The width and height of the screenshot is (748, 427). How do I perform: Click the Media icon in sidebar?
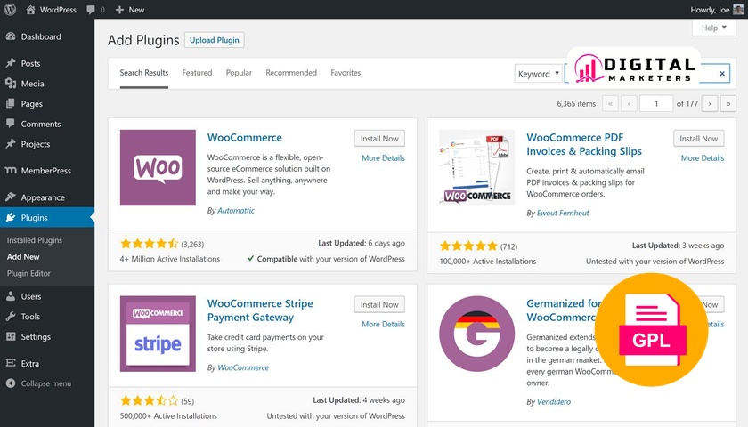[x=11, y=84]
